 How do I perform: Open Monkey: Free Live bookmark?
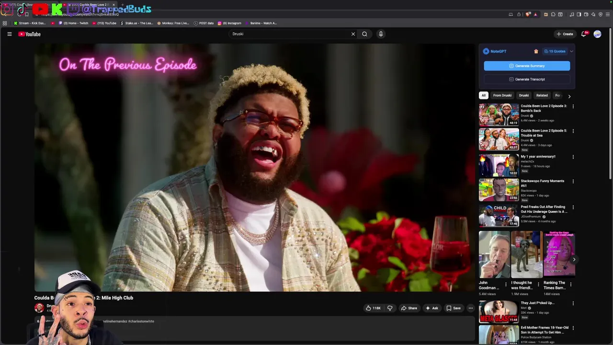tap(173, 23)
